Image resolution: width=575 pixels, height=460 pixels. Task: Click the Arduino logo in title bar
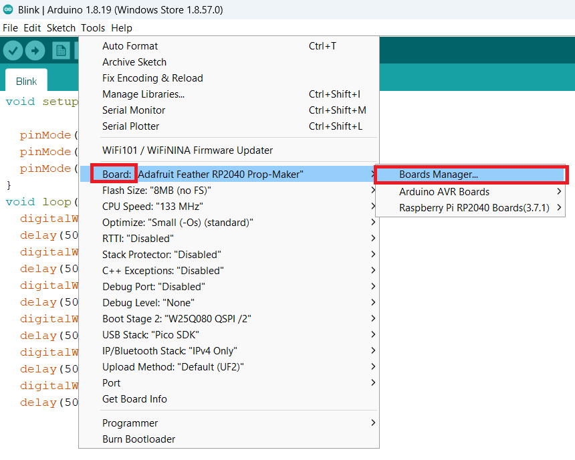pos(8,10)
